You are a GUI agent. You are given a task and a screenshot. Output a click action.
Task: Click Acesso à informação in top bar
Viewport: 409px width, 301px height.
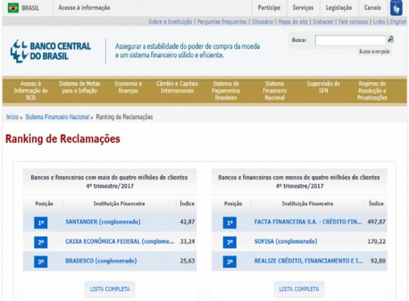84,8
